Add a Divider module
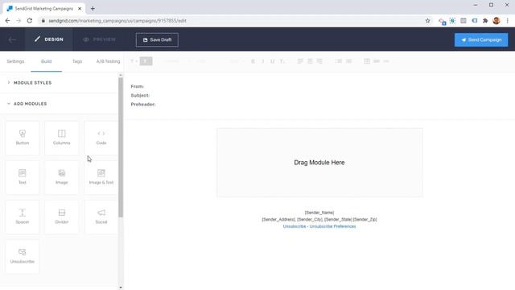Viewport: 515px width, 290px height. [62, 217]
